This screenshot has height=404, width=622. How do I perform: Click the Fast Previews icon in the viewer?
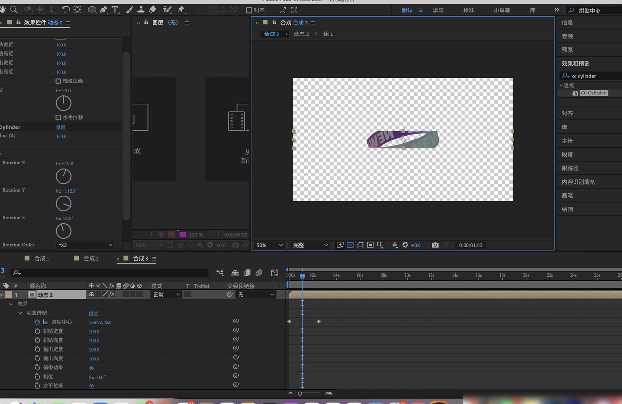point(340,245)
